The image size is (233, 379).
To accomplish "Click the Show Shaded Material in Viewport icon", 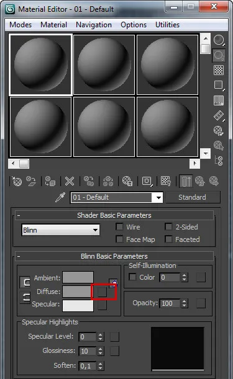I will pyautogui.click(x=166, y=181).
